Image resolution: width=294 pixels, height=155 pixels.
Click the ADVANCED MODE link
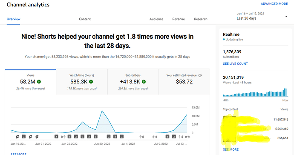click(274, 4)
